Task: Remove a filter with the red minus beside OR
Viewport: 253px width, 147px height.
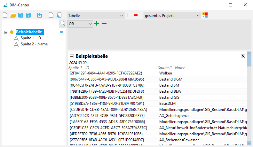Action: click(x=104, y=23)
